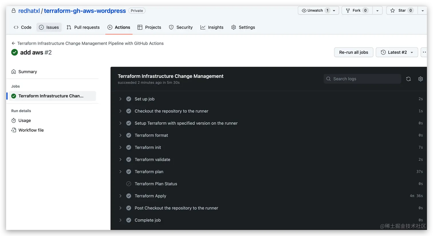Viewport: 433px width, 236px height.
Task: Click the Terraform plan success check icon
Action: point(129,172)
